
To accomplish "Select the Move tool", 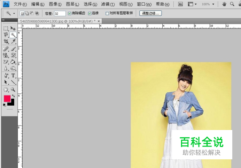I will [x=13, y=29].
